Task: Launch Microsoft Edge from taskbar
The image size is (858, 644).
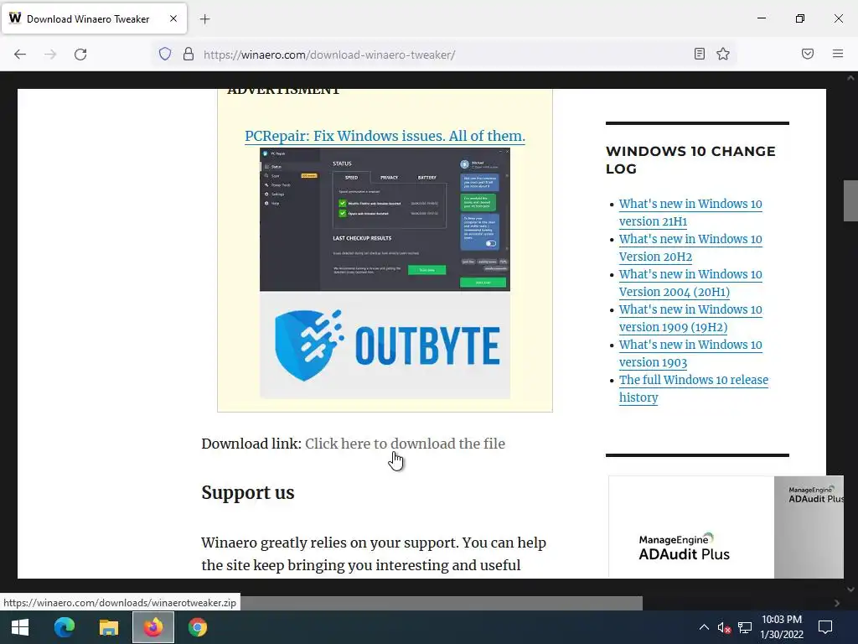Action: (x=64, y=627)
